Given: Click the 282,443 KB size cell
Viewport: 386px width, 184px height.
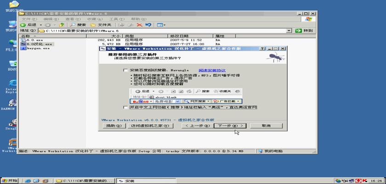Looking at the screenshot, I should (x=109, y=40).
